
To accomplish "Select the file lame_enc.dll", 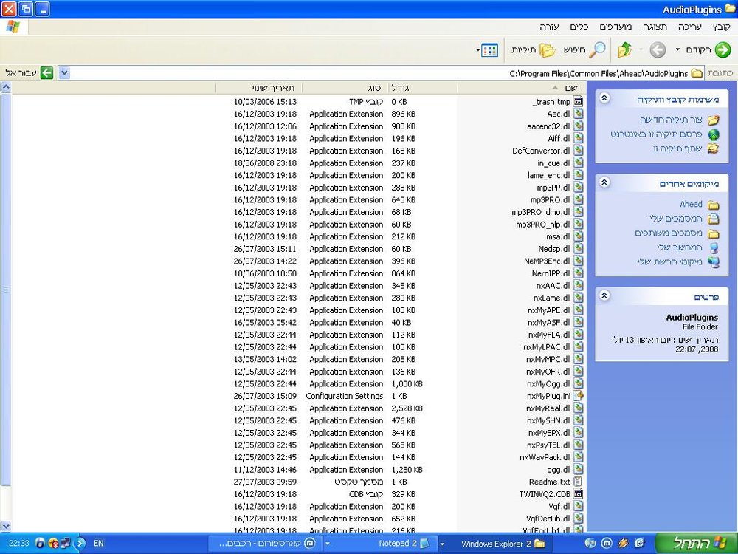I will point(549,175).
